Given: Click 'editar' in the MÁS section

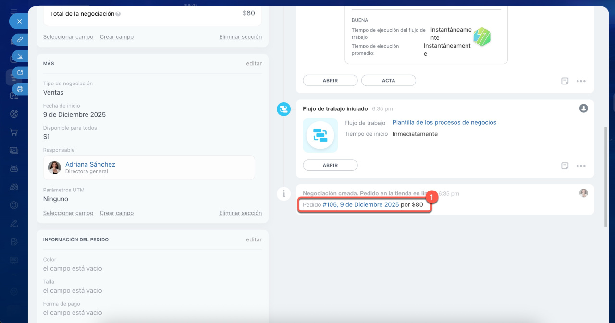Looking at the screenshot, I should (x=254, y=63).
